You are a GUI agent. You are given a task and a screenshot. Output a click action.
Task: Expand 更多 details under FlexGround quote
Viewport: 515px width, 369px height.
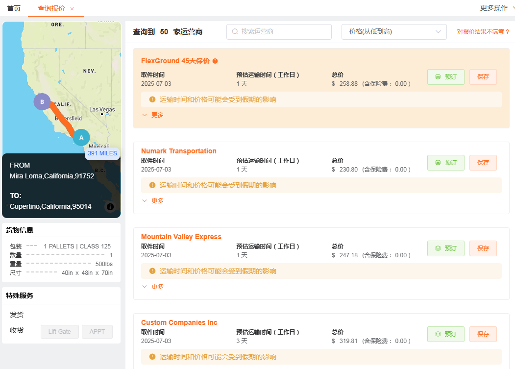coord(152,115)
